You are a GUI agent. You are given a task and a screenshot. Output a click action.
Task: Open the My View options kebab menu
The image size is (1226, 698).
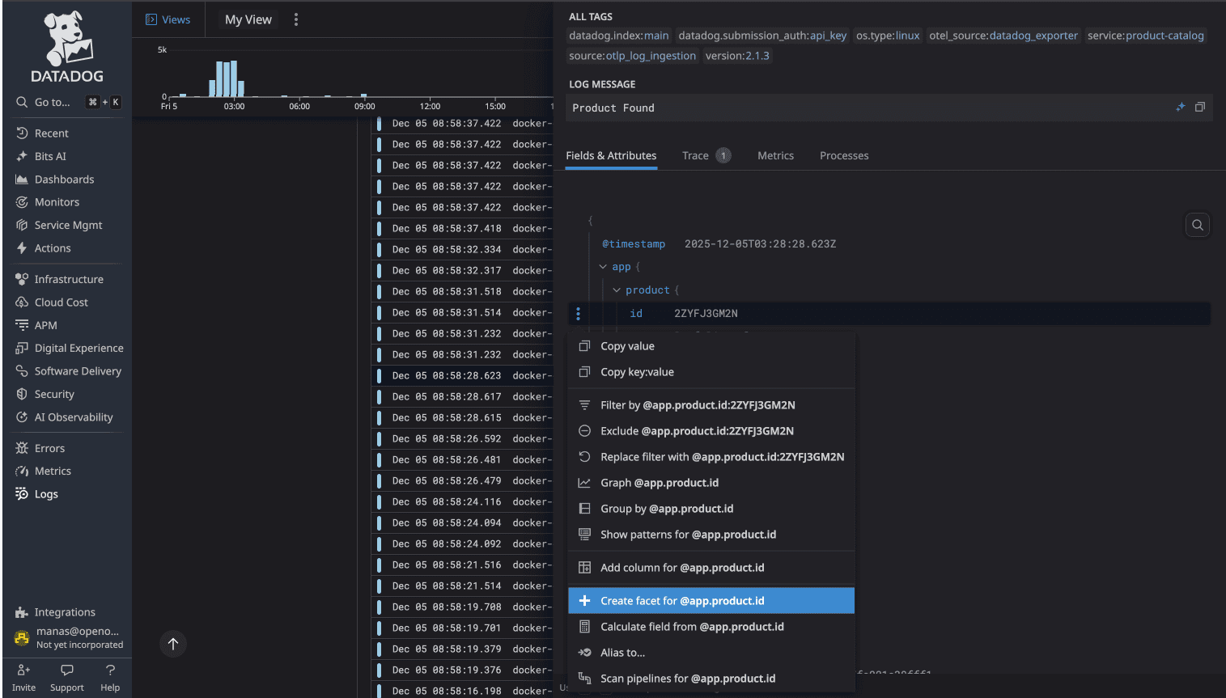(296, 19)
